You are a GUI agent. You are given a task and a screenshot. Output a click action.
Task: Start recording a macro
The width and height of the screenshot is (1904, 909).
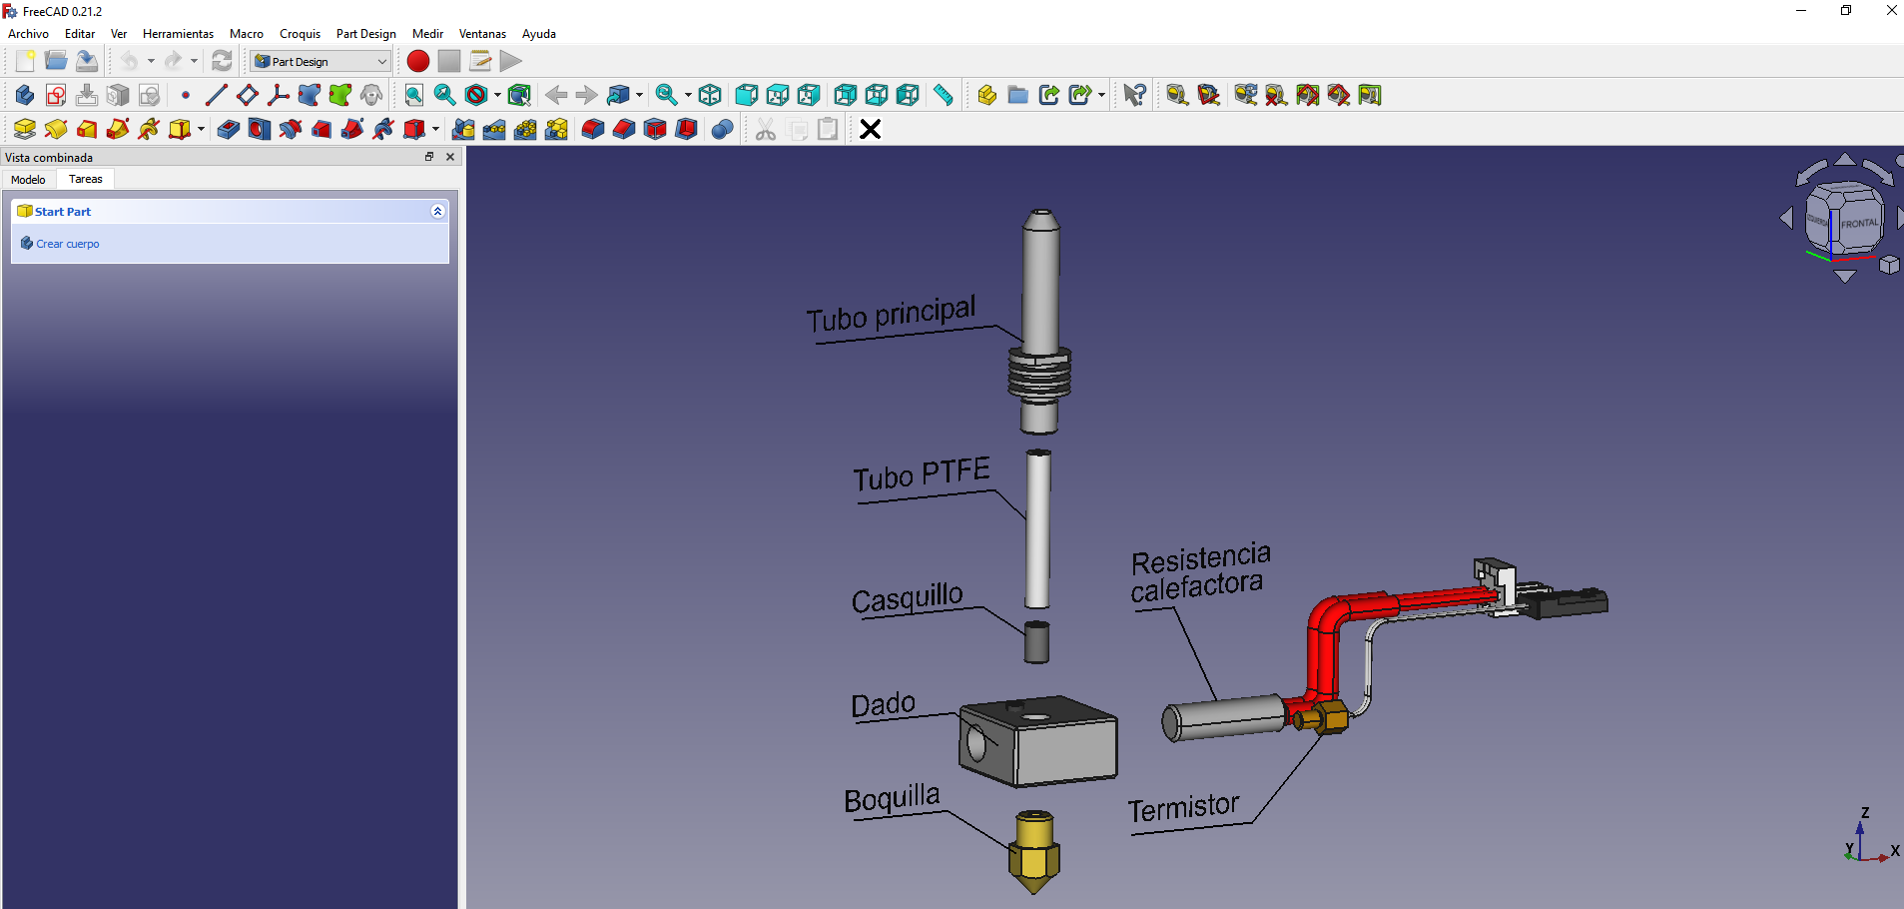pyautogui.click(x=417, y=61)
